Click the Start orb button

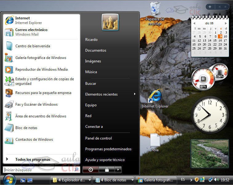click(x=9, y=180)
